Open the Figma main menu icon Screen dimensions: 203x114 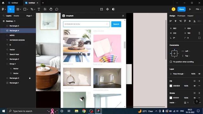point(3,9)
